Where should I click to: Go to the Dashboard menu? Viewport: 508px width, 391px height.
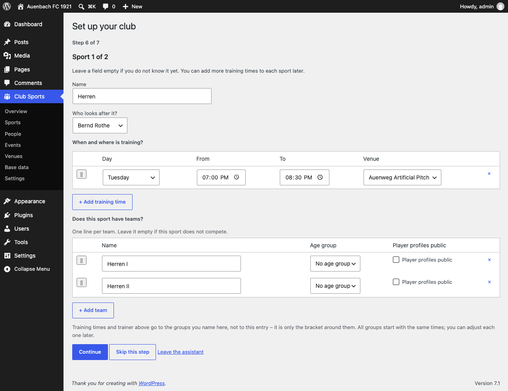click(32, 24)
